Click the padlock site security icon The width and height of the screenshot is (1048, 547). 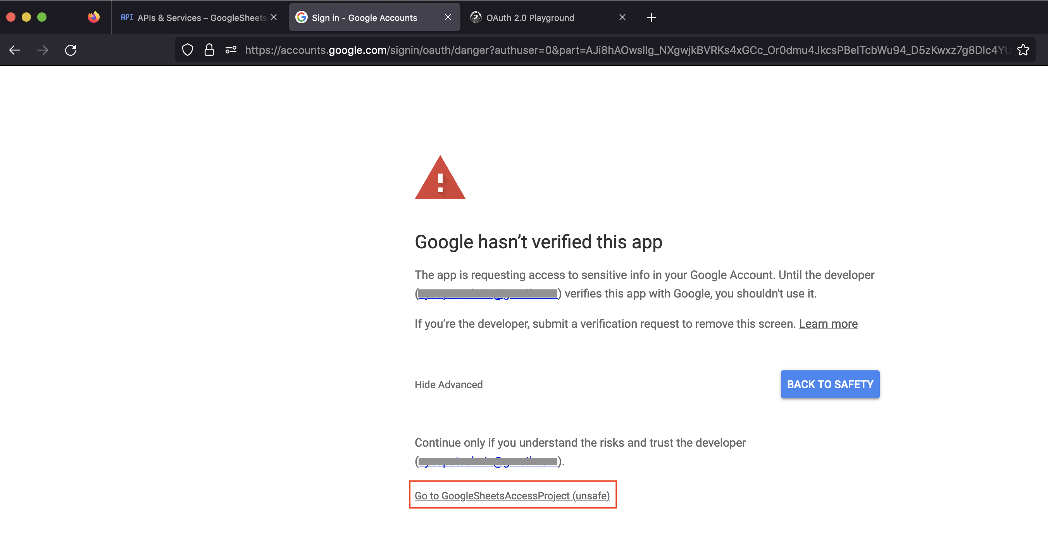pos(209,50)
